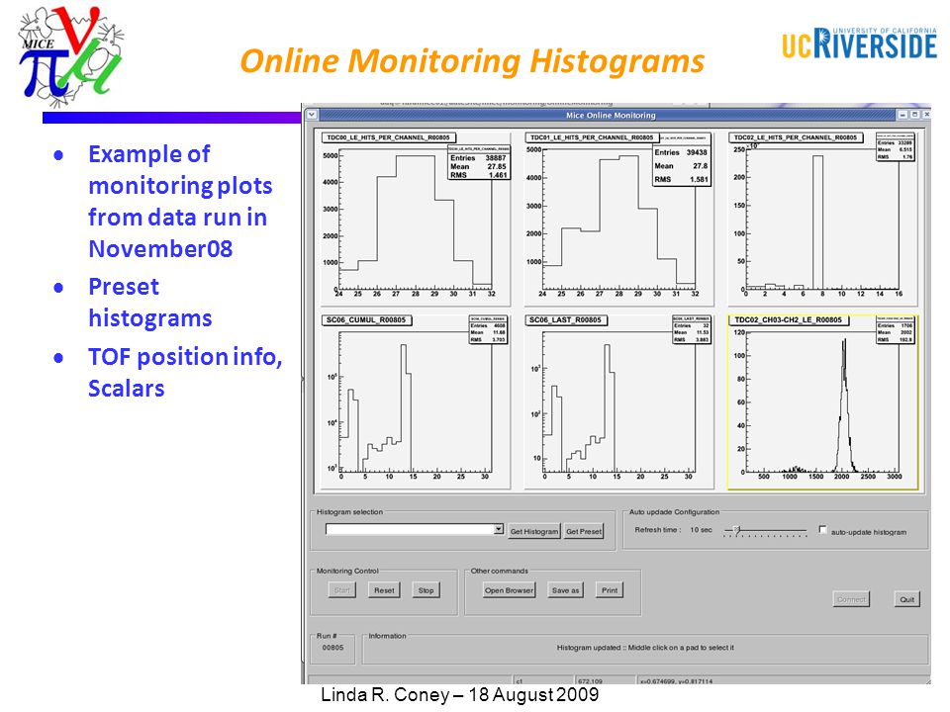Open the Histogram selection dropdown arrow
This screenshot has height=712, width=950.
pos(498,529)
